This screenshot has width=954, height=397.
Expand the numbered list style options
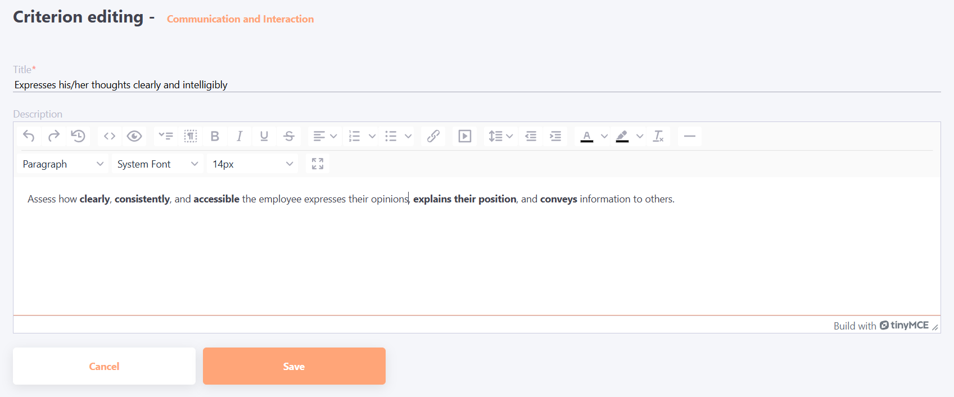(x=372, y=136)
